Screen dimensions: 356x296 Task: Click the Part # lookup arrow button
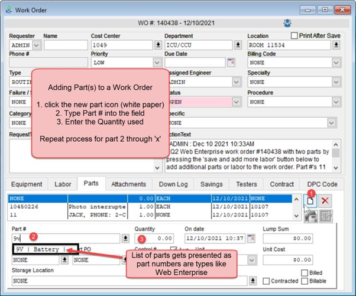point(125,239)
